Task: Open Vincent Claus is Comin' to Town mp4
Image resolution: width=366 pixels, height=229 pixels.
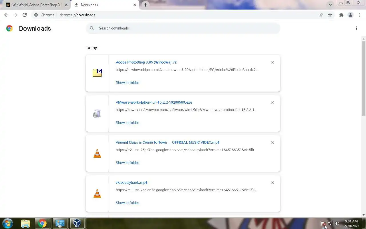Action: tap(168, 142)
